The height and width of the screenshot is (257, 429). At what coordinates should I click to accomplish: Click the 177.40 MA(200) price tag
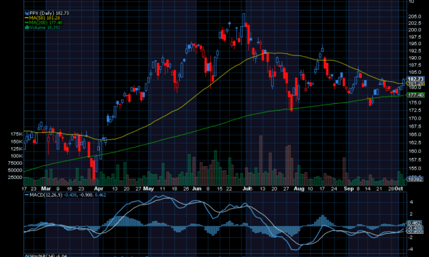(415, 95)
